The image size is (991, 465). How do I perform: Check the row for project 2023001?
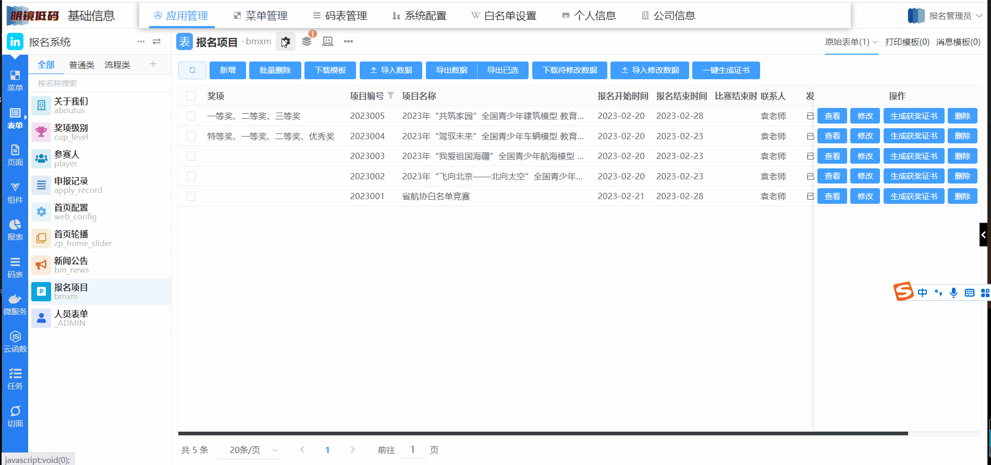click(x=191, y=196)
